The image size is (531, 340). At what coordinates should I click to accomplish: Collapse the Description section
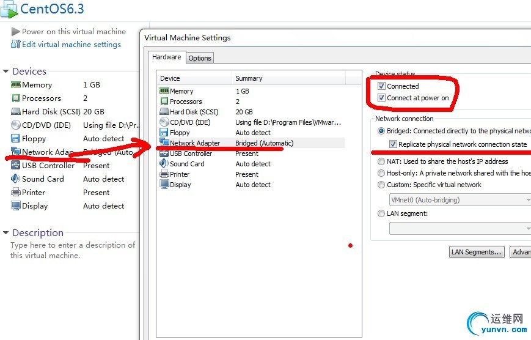pos(5,232)
